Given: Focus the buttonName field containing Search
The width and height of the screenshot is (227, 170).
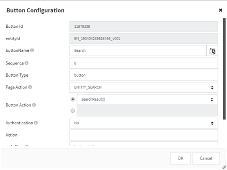Looking at the screenshot, I should (x=137, y=50).
